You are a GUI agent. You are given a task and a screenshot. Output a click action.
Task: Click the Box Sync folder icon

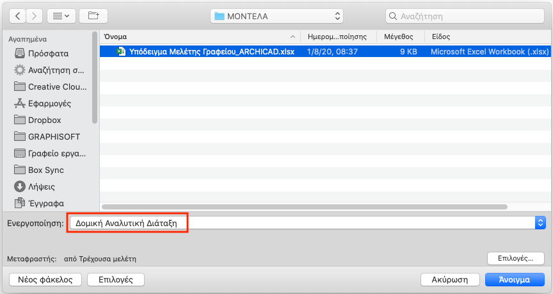coord(20,170)
